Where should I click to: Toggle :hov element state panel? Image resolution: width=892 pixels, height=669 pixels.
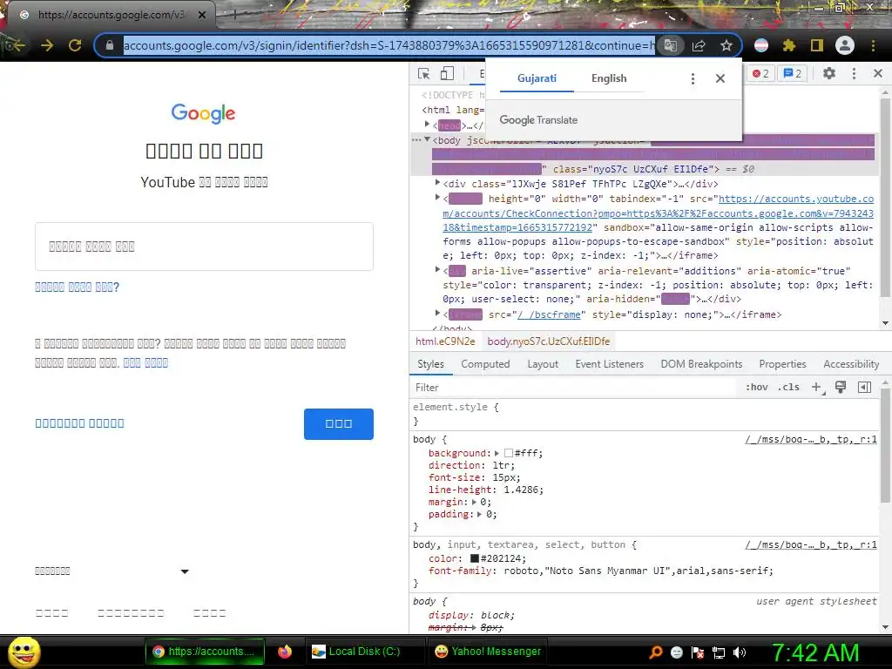click(756, 388)
